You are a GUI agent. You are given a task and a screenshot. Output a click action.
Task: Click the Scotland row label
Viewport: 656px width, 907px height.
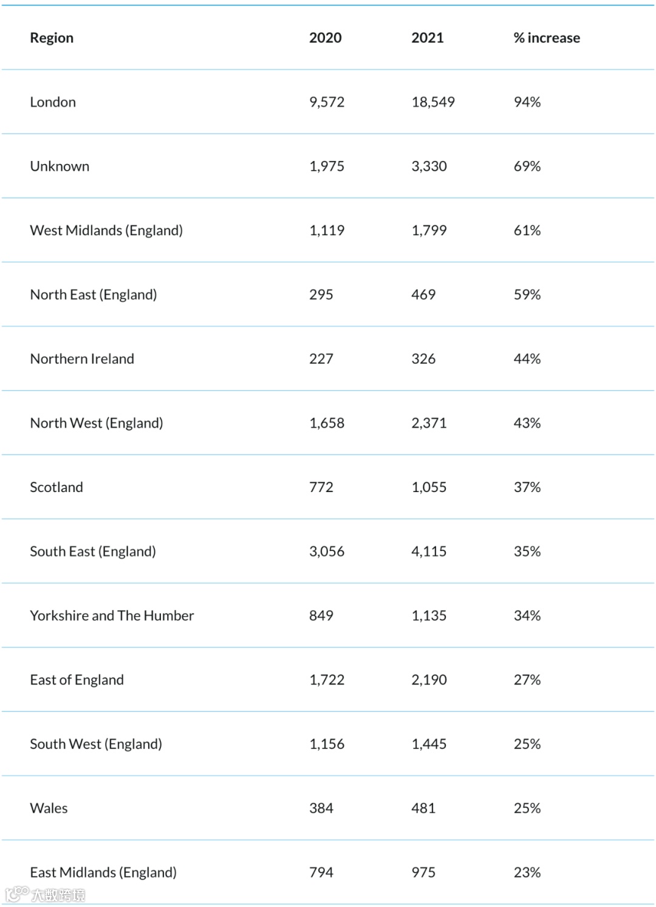pyautogui.click(x=56, y=487)
